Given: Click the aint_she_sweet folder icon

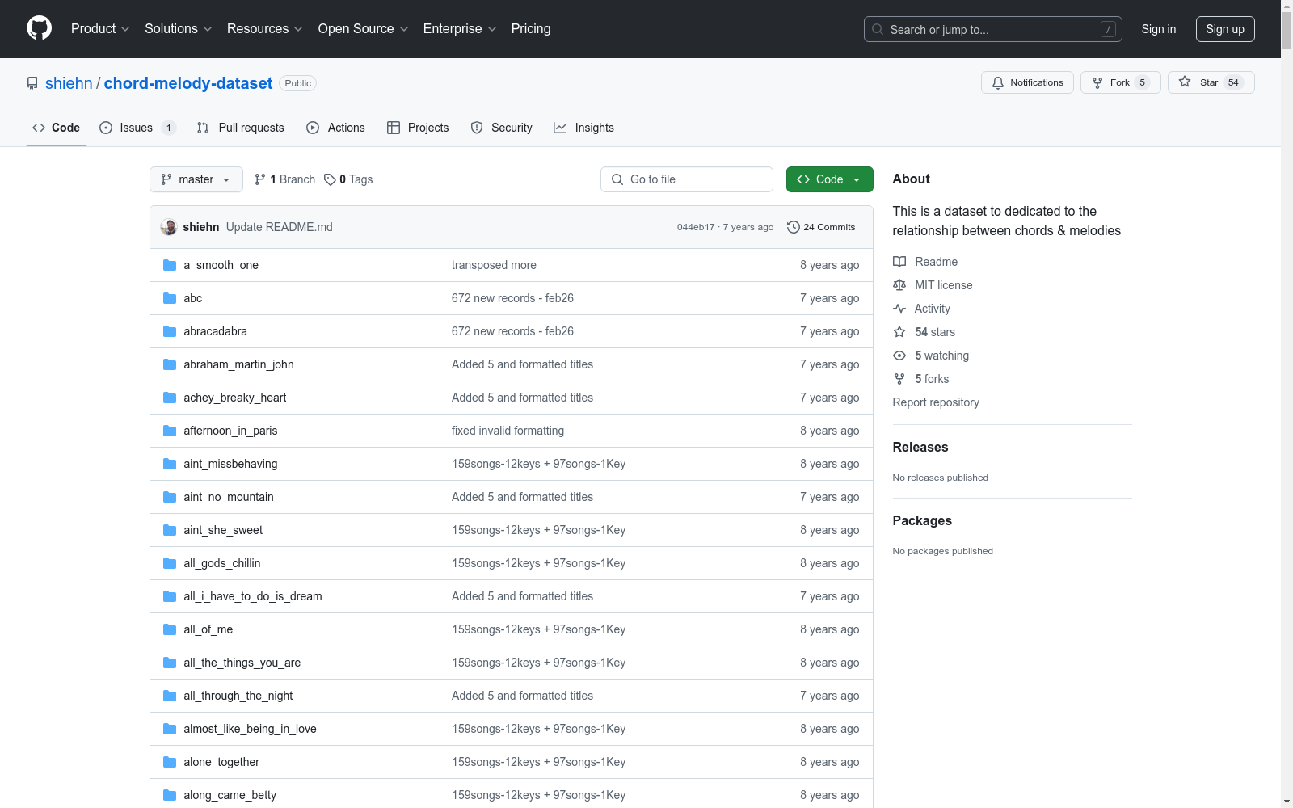Looking at the screenshot, I should click(x=170, y=530).
